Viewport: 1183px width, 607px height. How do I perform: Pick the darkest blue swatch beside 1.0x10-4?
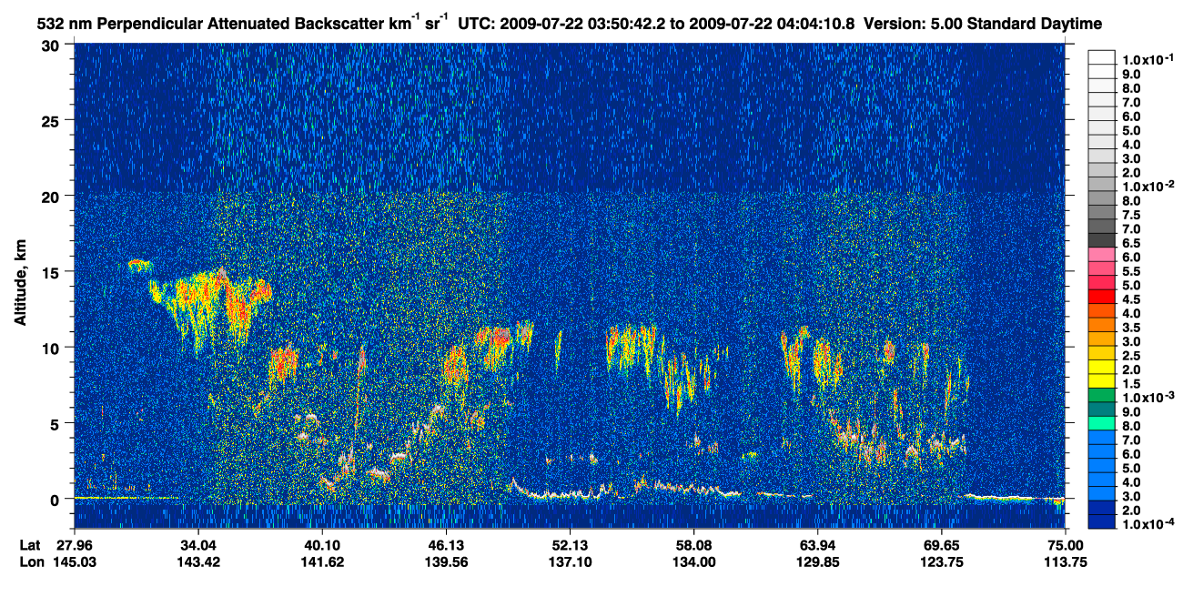point(1101,521)
